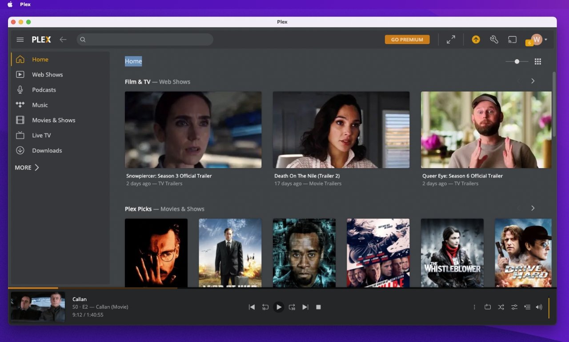Click the Plex logo
The width and height of the screenshot is (569, 342).
click(41, 40)
